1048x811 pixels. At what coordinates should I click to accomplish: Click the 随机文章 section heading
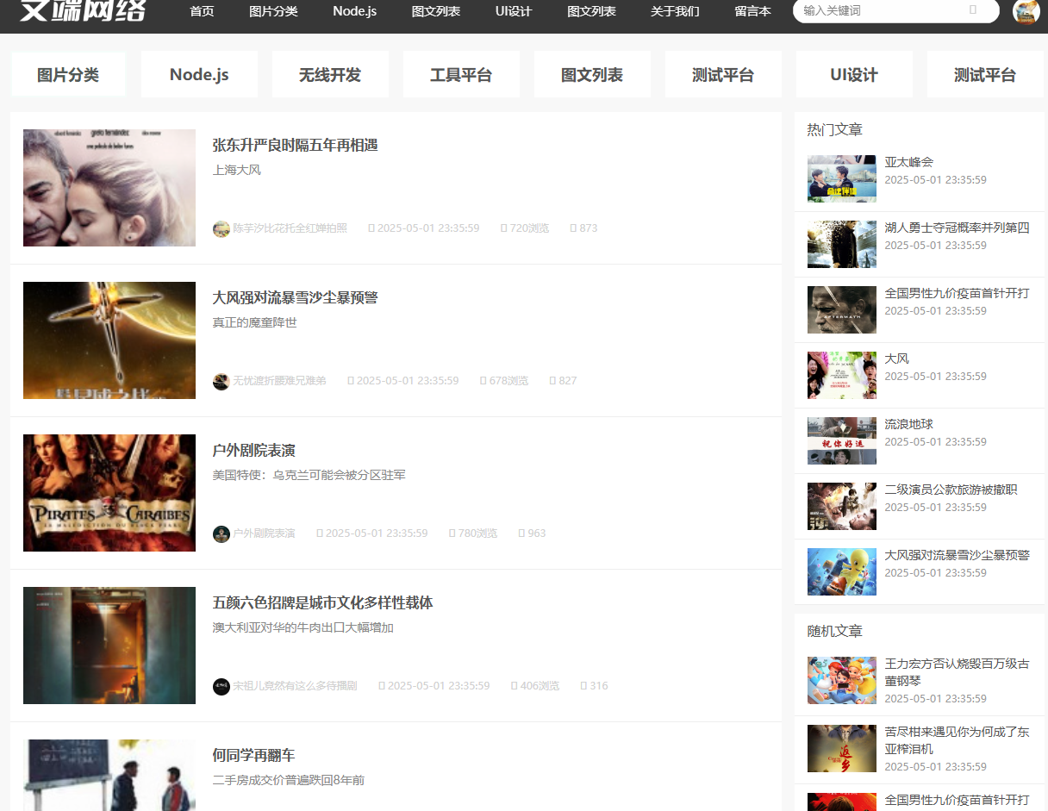tap(834, 631)
